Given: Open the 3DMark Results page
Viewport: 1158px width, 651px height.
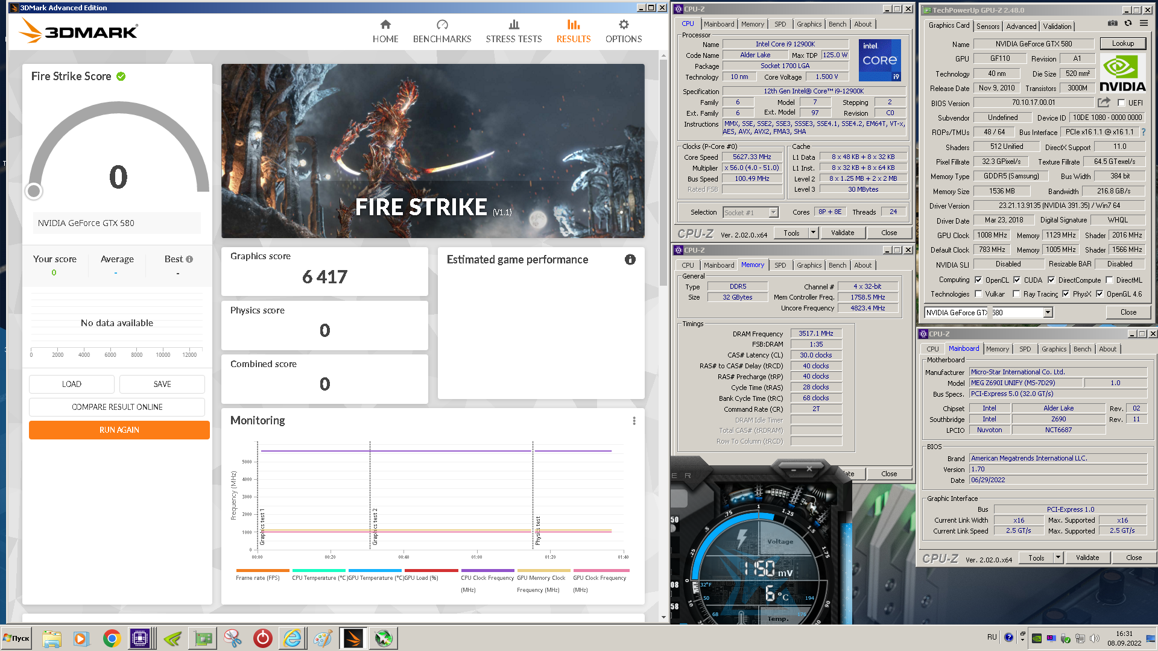Looking at the screenshot, I should [574, 31].
